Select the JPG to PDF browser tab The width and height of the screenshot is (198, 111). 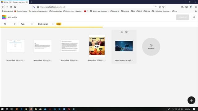(15, 2)
